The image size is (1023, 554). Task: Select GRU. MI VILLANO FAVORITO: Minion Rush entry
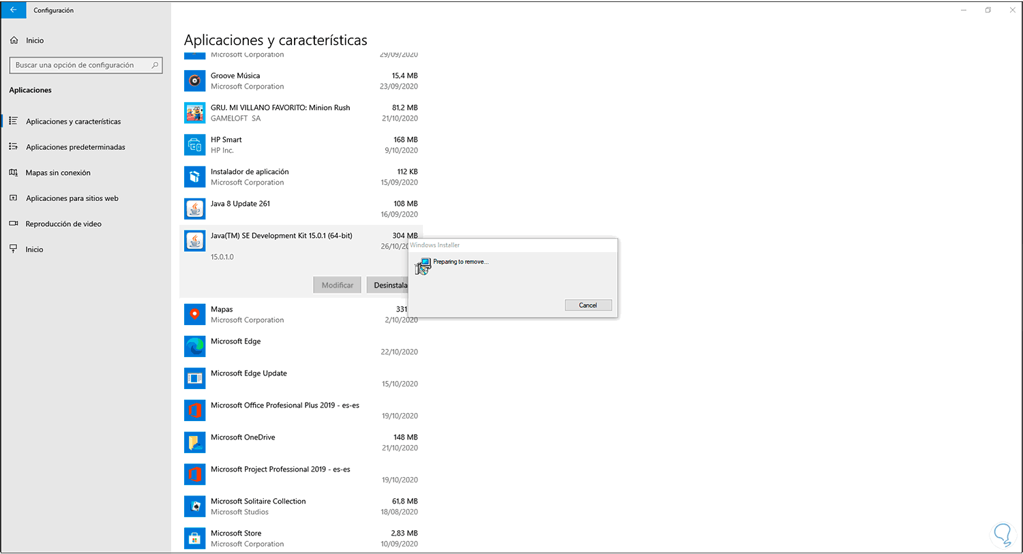[x=280, y=108]
